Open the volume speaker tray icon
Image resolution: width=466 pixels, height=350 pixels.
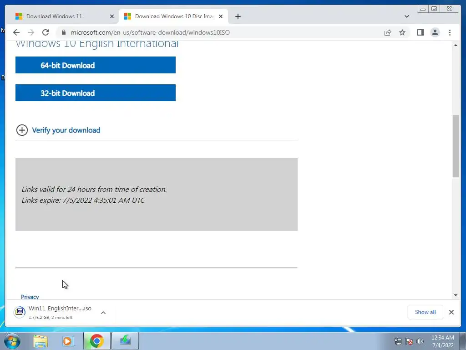[420, 341]
